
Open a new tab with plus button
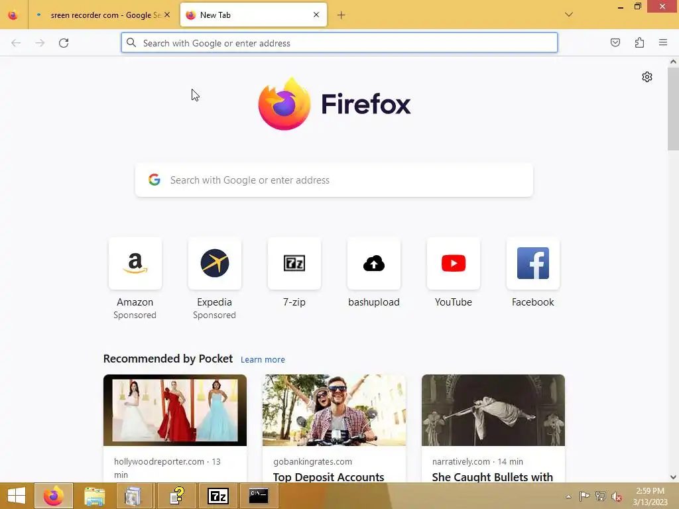341,15
